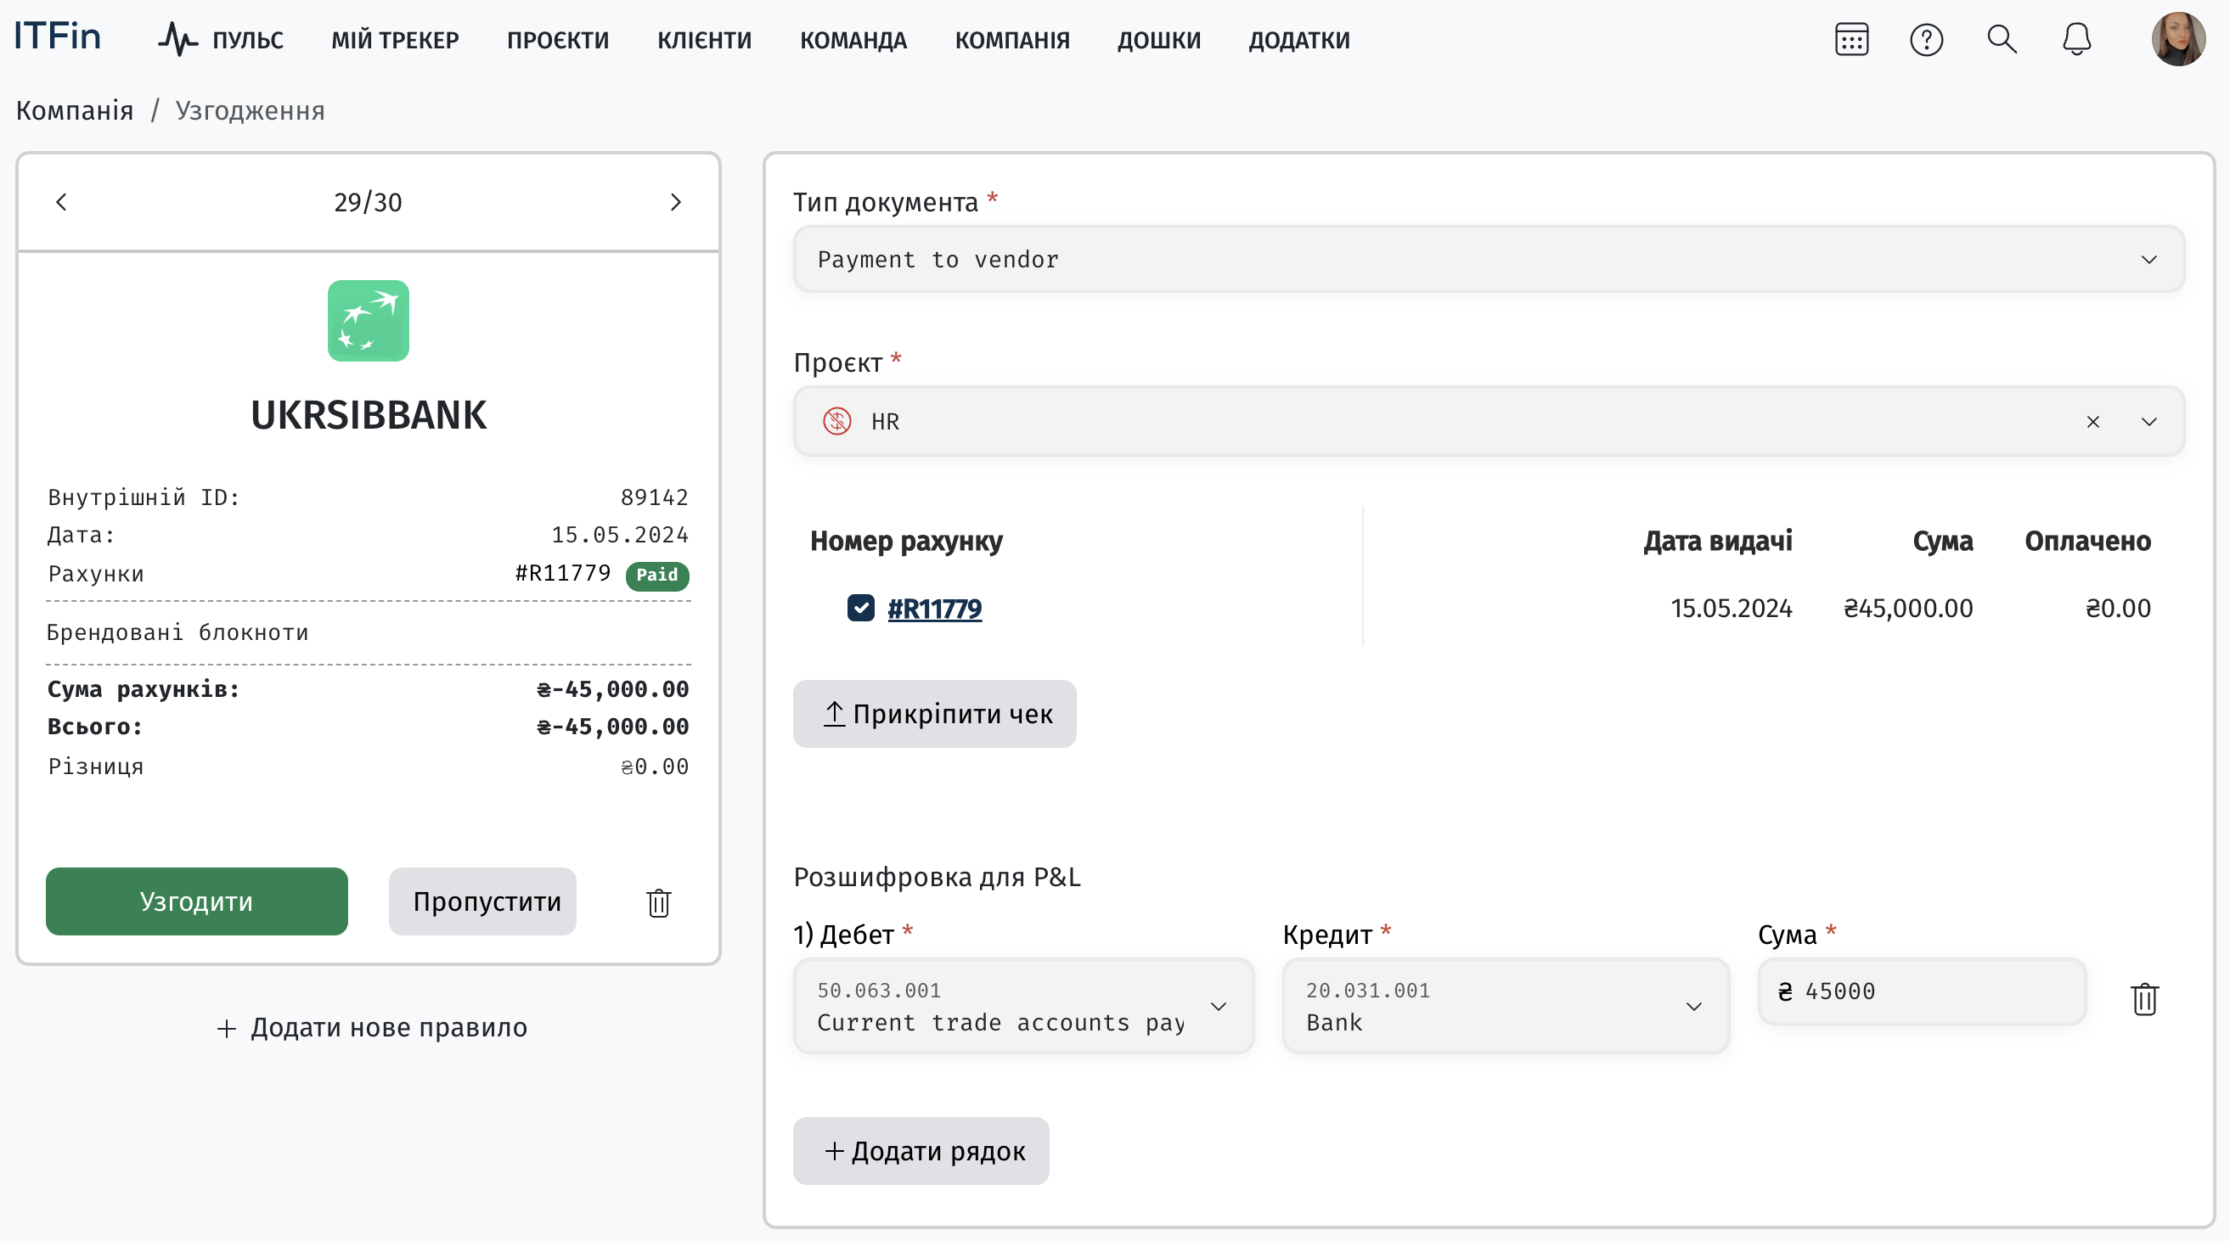Click the ITFin logo

pyautogui.click(x=57, y=37)
